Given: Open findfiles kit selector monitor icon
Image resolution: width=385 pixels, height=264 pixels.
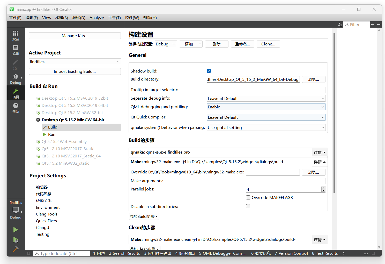Looking at the screenshot, I should (x=16, y=210).
